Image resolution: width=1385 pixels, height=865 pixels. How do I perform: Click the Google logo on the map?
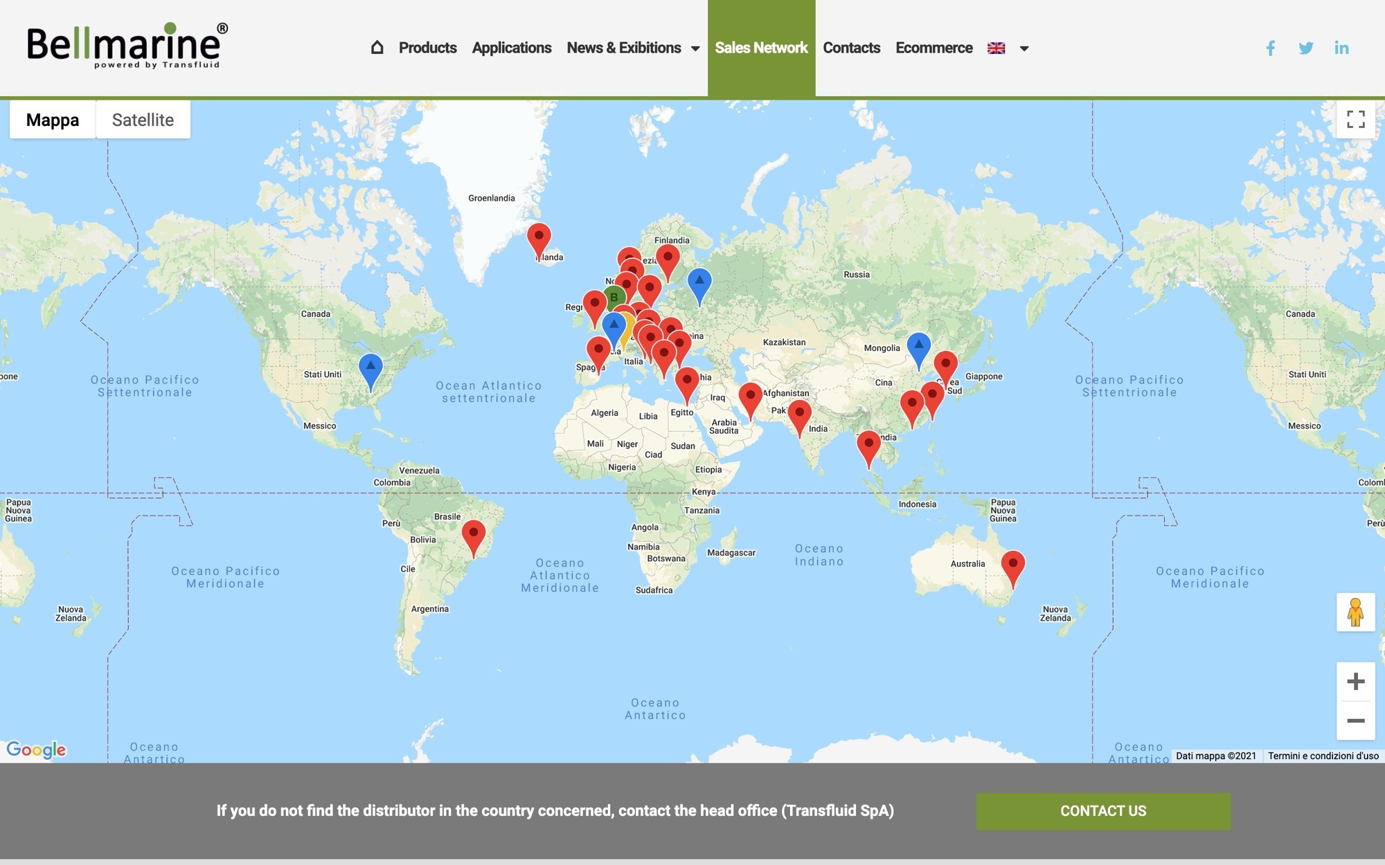pyautogui.click(x=36, y=749)
